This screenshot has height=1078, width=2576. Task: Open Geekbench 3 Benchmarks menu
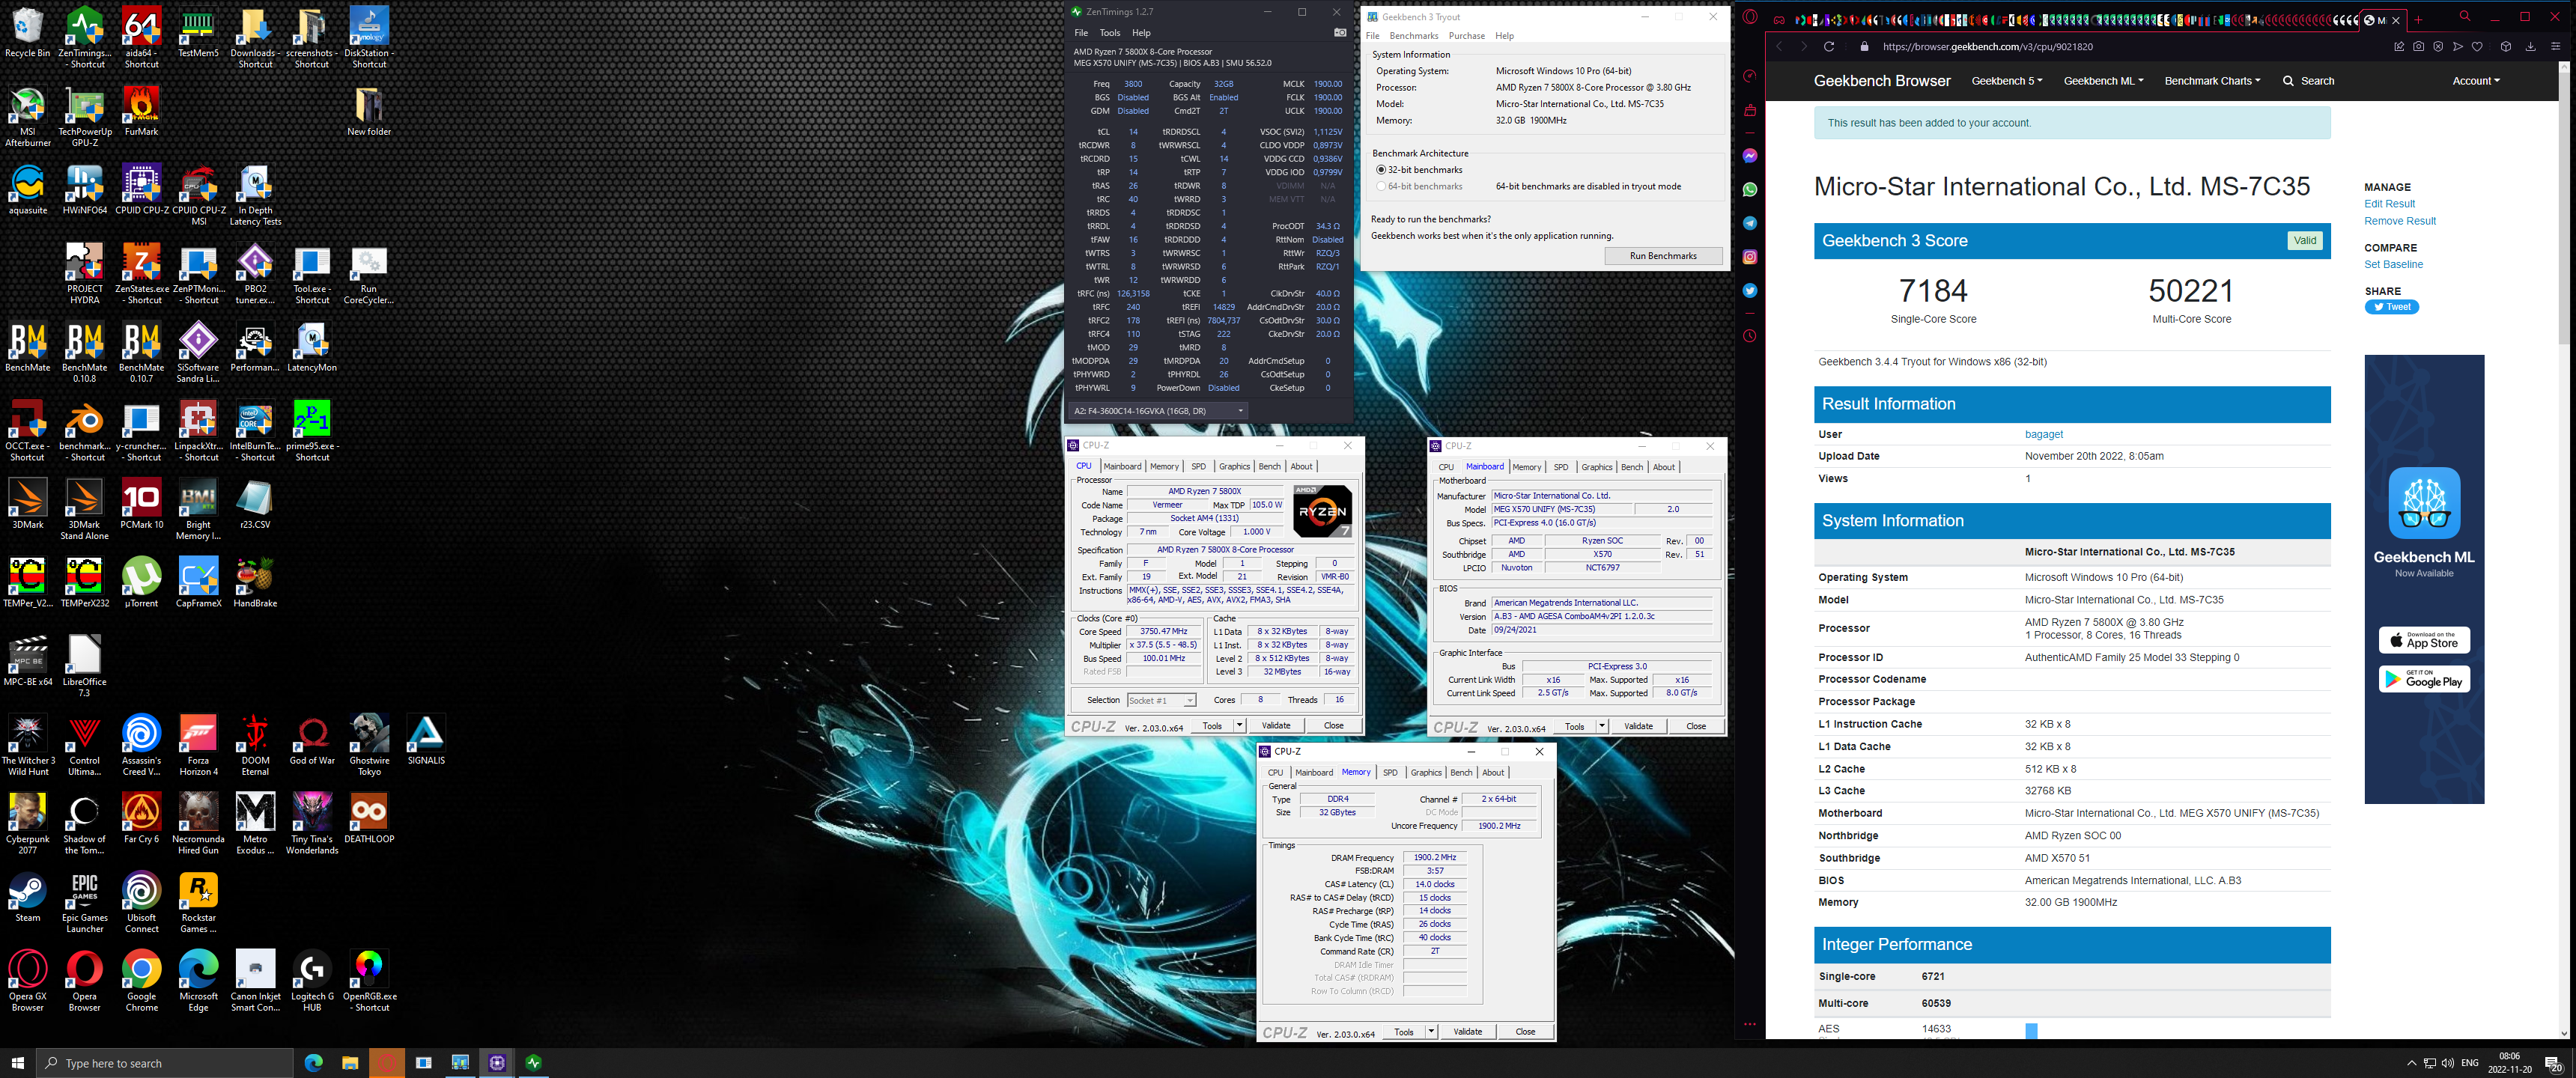(x=1413, y=36)
